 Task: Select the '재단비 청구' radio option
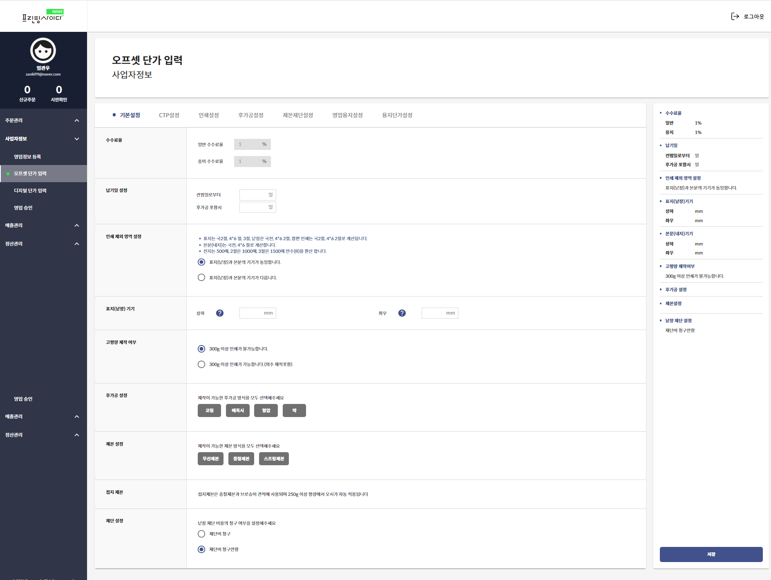201,534
